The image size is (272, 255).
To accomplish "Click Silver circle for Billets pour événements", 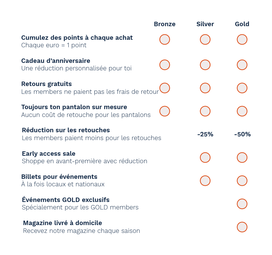I will click(x=205, y=181).
